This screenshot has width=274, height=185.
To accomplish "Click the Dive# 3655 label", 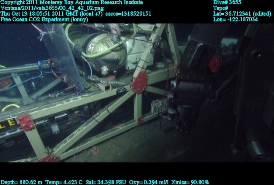I will click(227, 2).
